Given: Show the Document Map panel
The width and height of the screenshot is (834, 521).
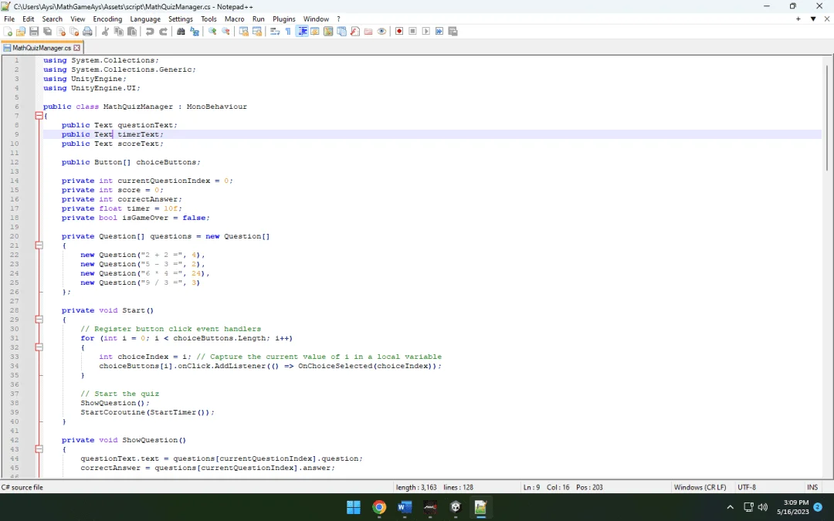Looking at the screenshot, I should coord(328,32).
